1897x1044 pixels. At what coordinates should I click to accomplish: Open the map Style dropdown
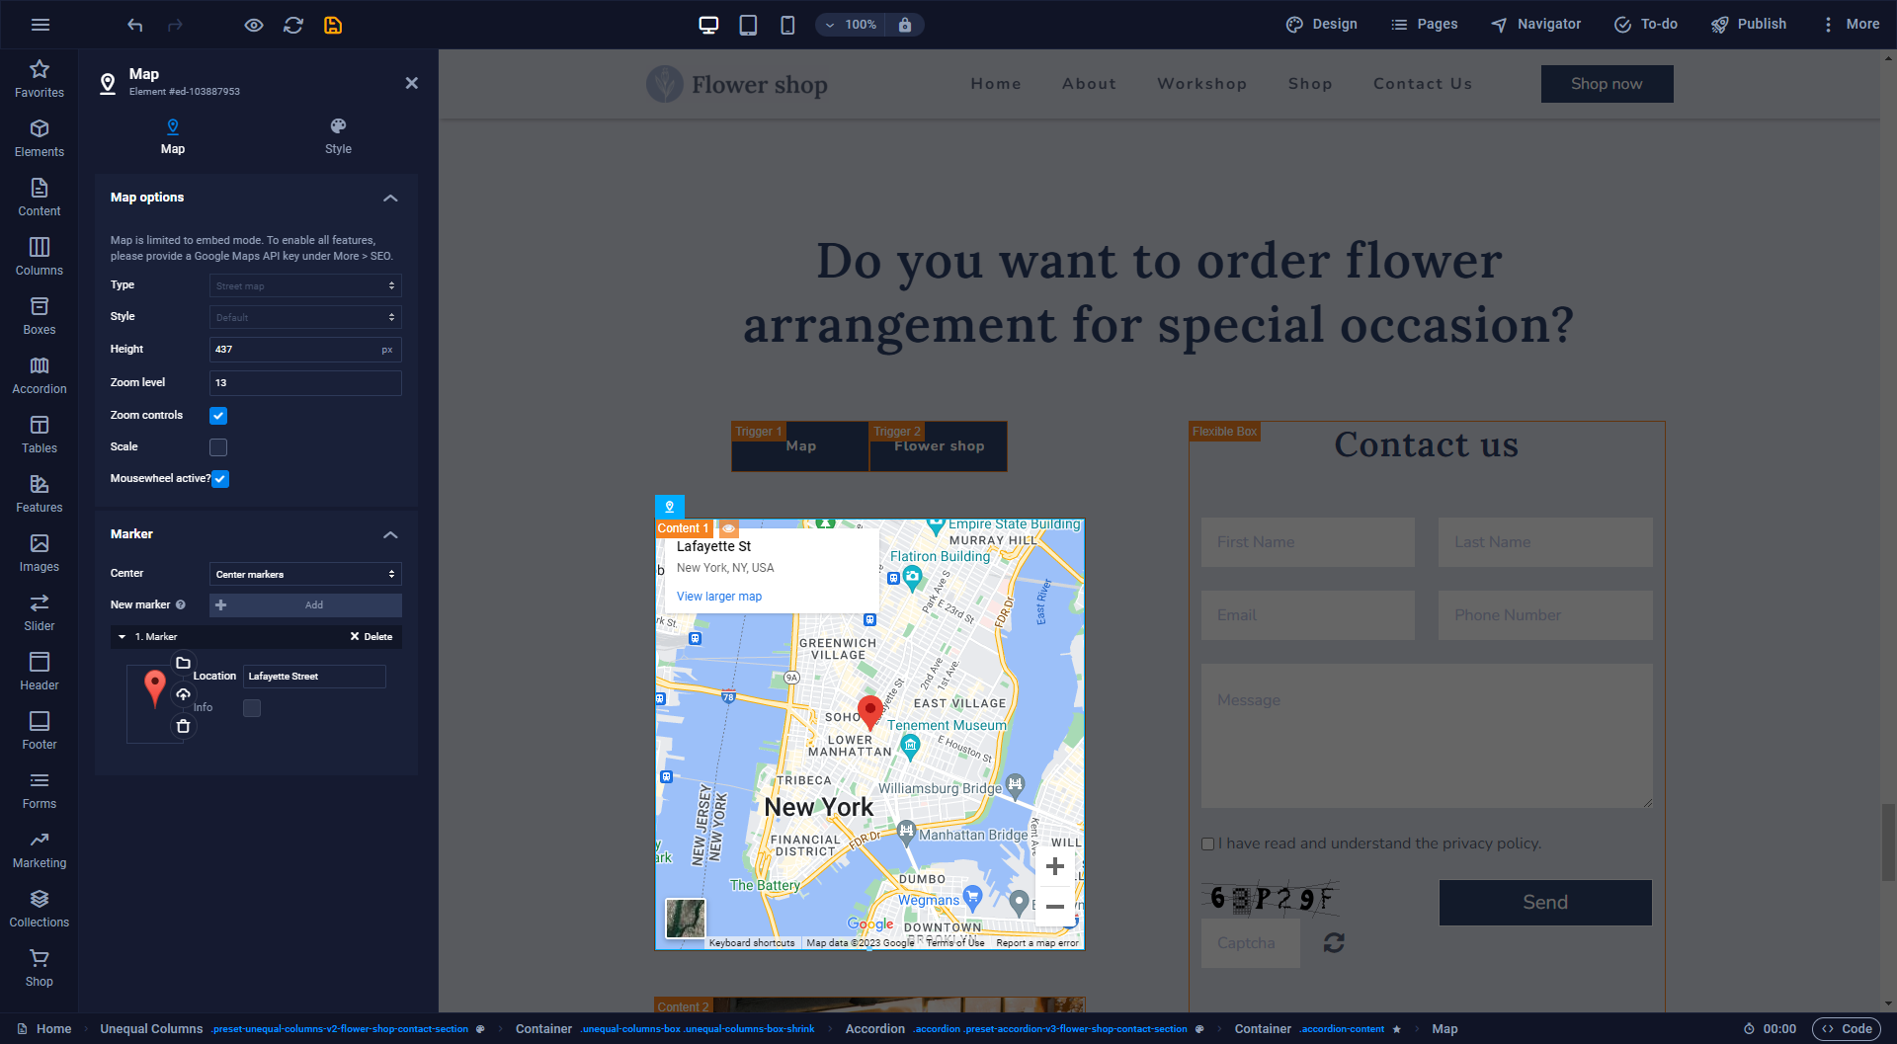(x=305, y=317)
